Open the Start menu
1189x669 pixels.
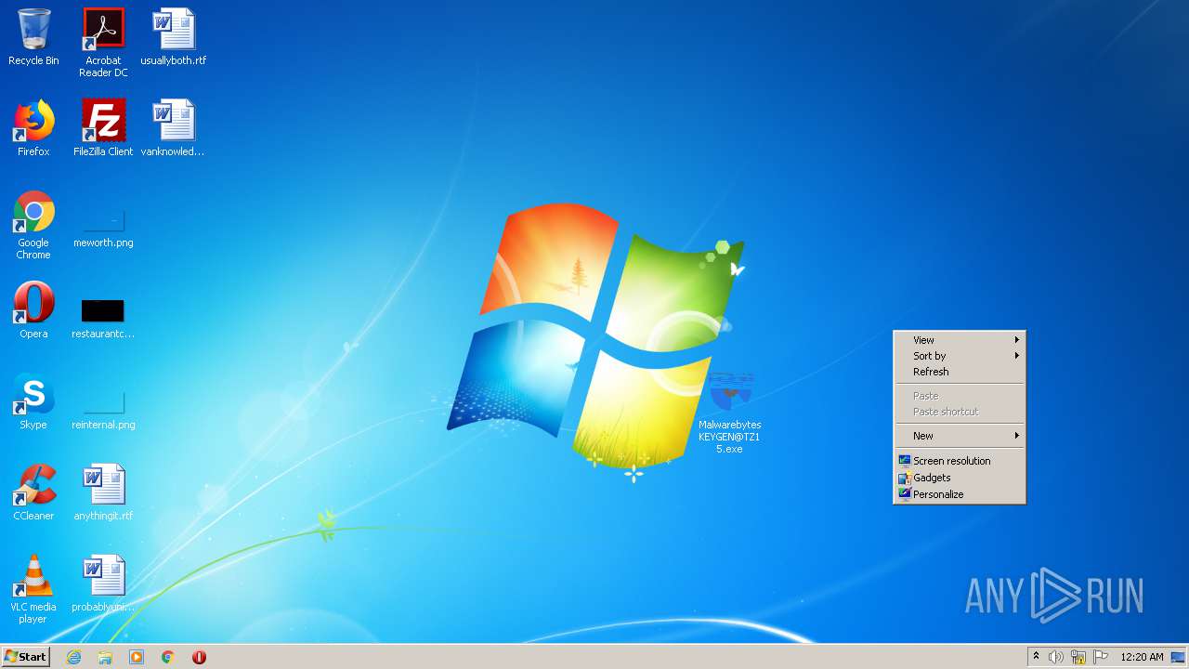(x=25, y=657)
